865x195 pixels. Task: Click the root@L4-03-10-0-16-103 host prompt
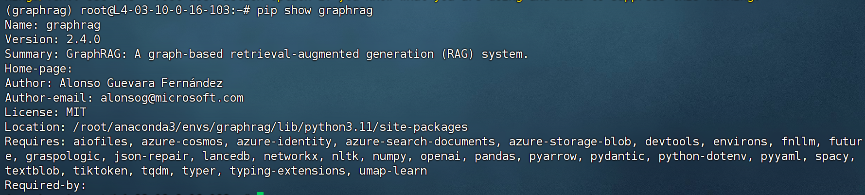click(155, 10)
